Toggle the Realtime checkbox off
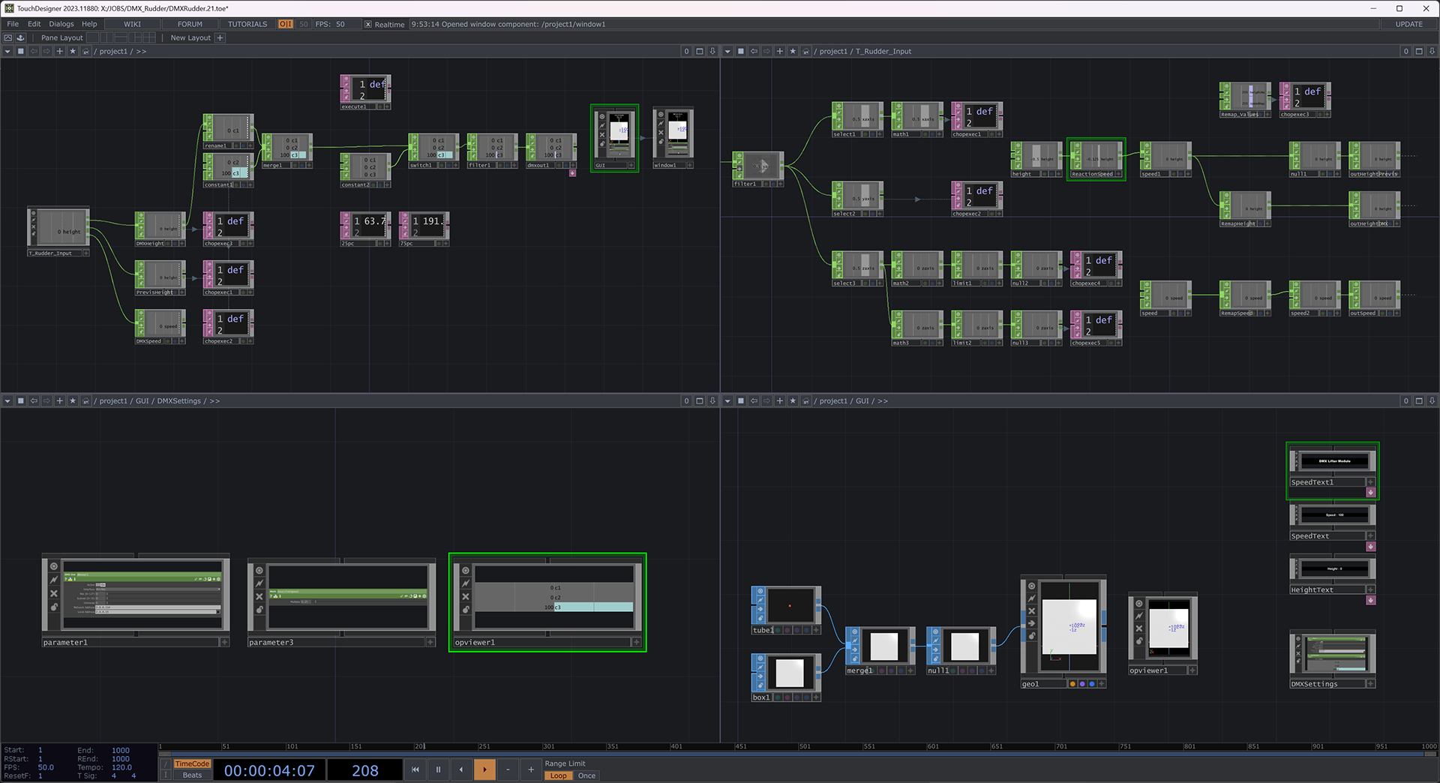1440x783 pixels. 367,24
